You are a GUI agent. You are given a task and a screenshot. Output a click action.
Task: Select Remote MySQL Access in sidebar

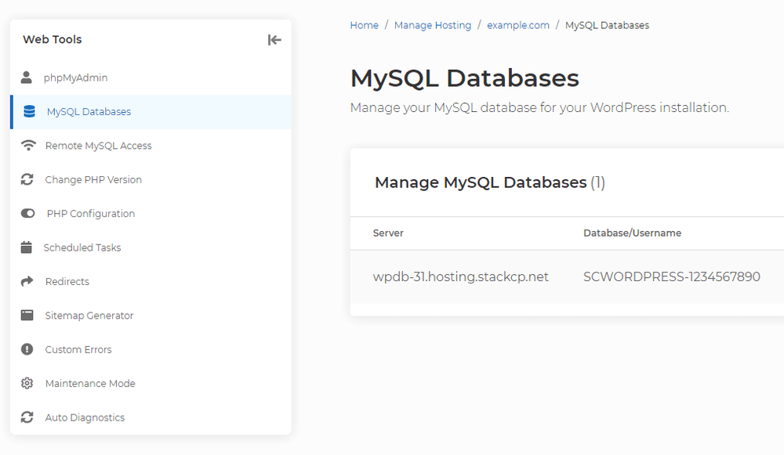pos(98,146)
